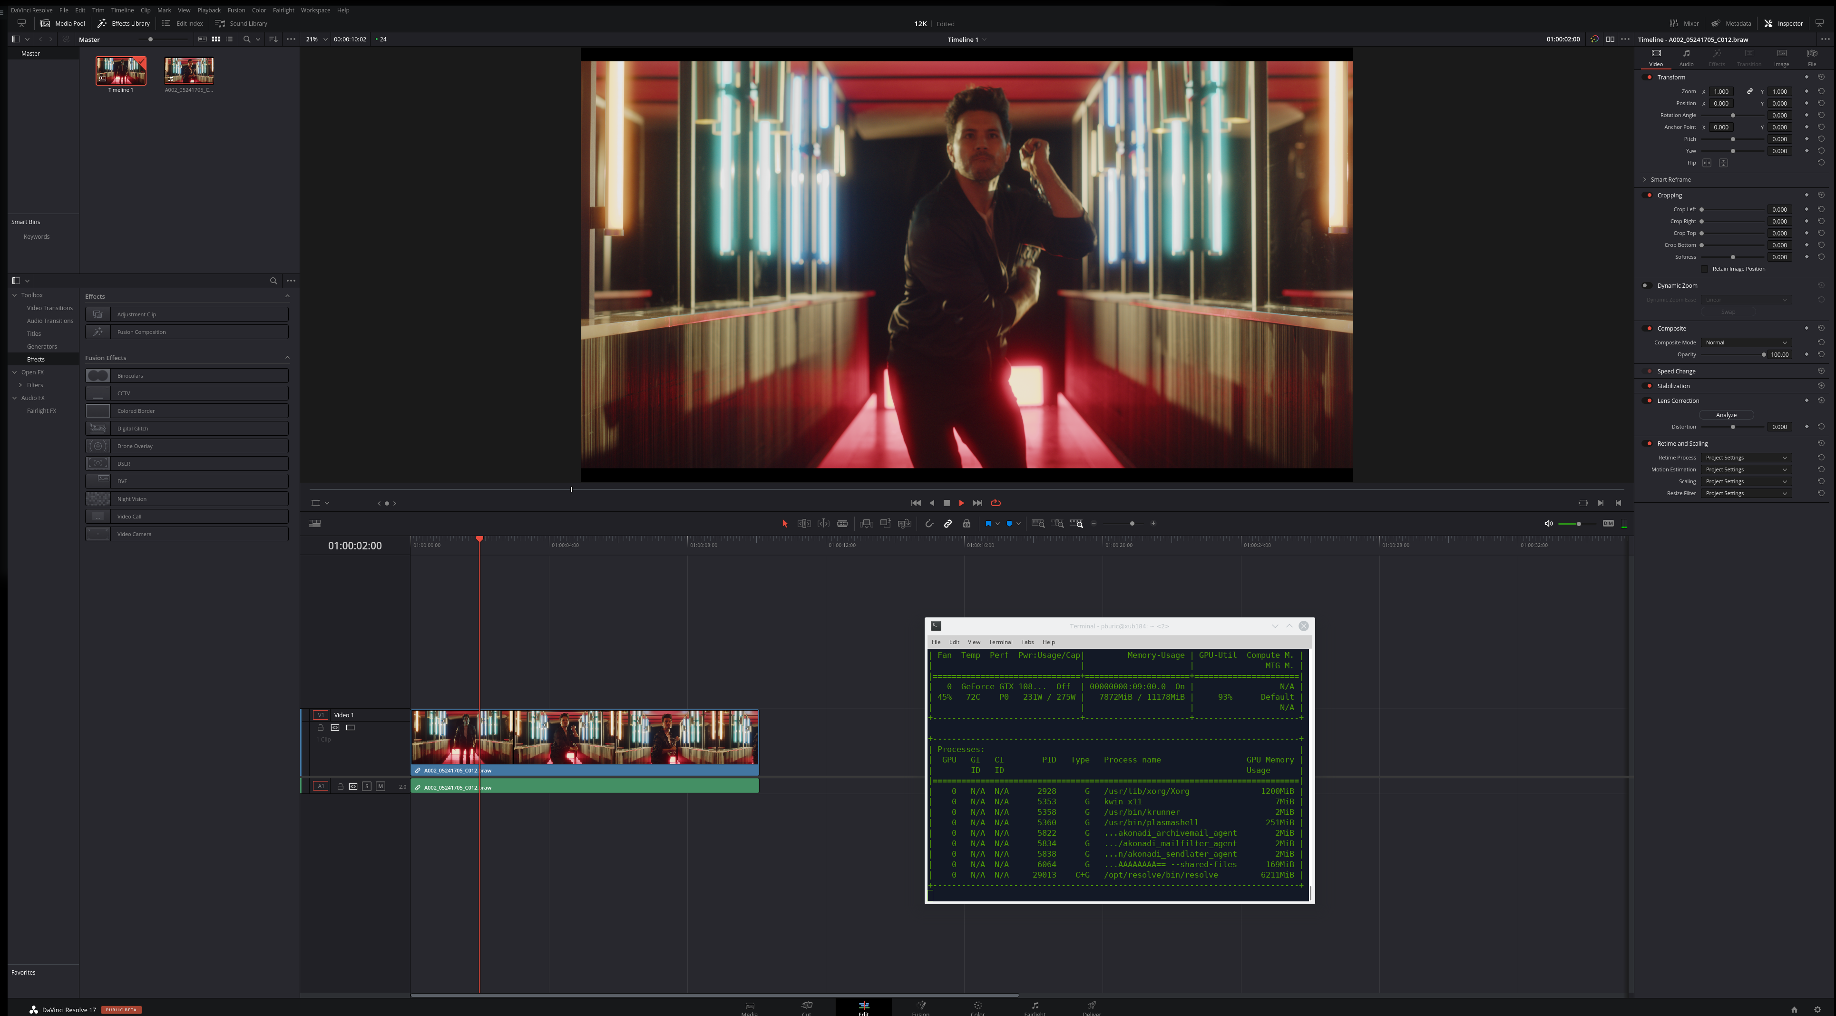Click the Crop Left slider

[x=1733, y=210]
